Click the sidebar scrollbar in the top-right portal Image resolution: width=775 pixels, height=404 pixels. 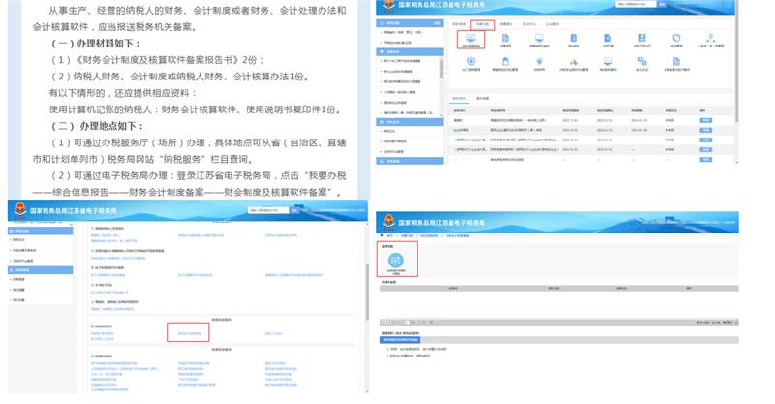coord(441,68)
